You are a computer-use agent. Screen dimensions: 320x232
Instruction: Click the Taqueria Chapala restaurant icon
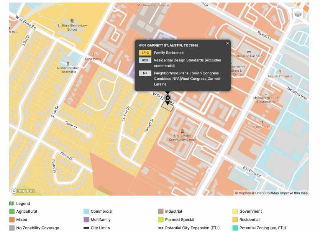pyautogui.click(x=280, y=72)
